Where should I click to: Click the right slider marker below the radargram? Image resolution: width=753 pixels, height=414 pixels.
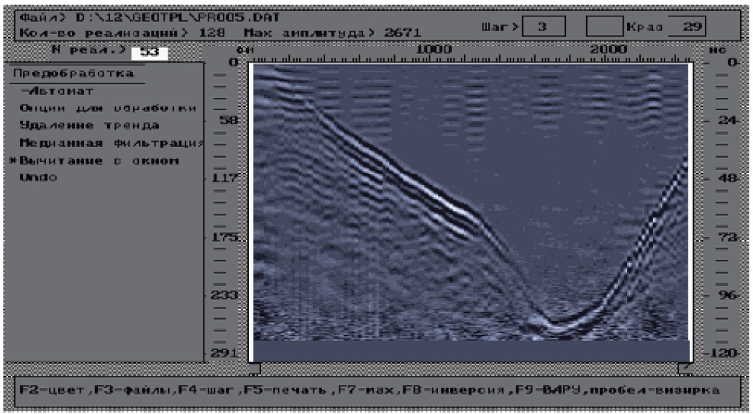[685, 369]
